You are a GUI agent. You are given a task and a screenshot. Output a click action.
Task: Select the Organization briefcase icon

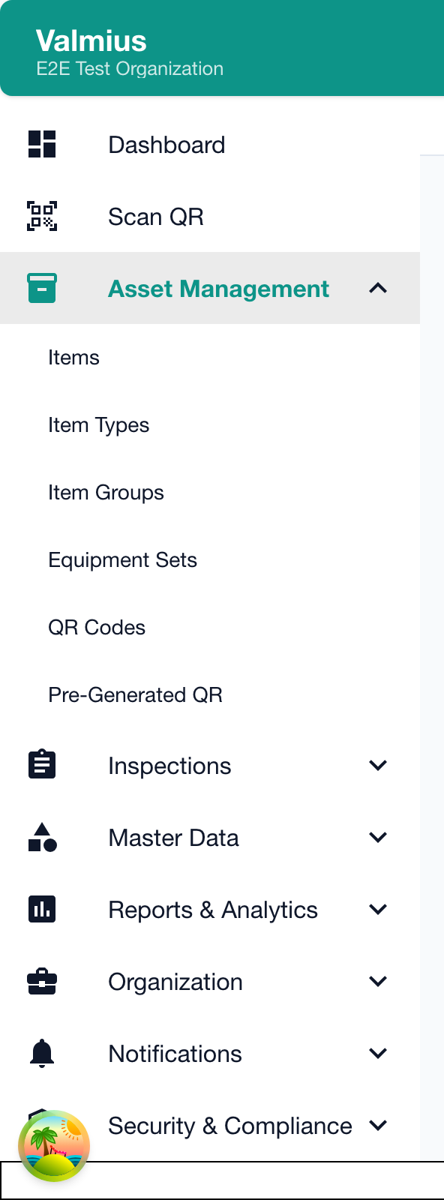pos(41,980)
